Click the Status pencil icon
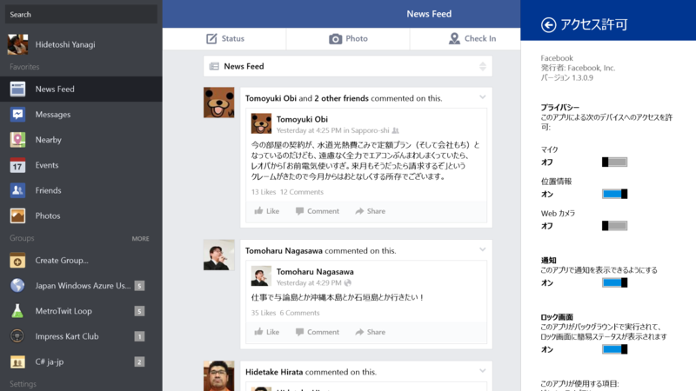Image resolution: width=696 pixels, height=391 pixels. point(211,38)
